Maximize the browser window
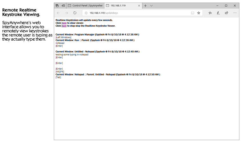Screen dimensions: 241x141 tap(226, 6)
